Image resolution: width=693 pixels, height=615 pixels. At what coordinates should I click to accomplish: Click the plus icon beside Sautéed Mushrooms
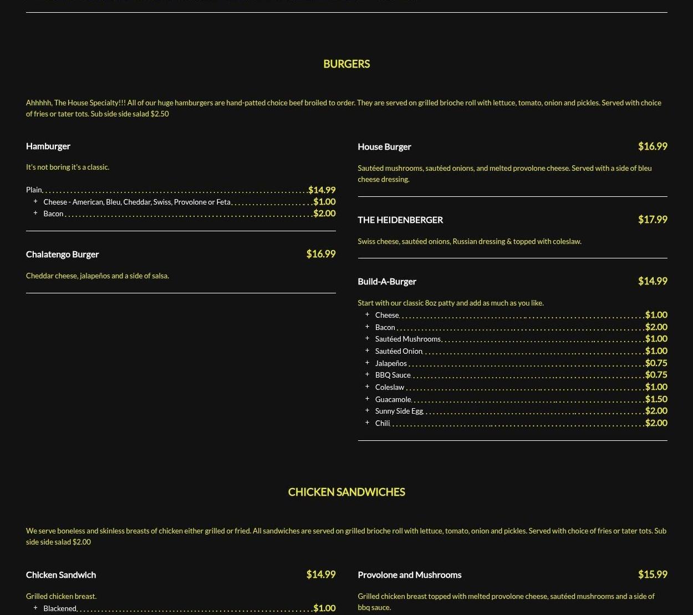coord(367,338)
